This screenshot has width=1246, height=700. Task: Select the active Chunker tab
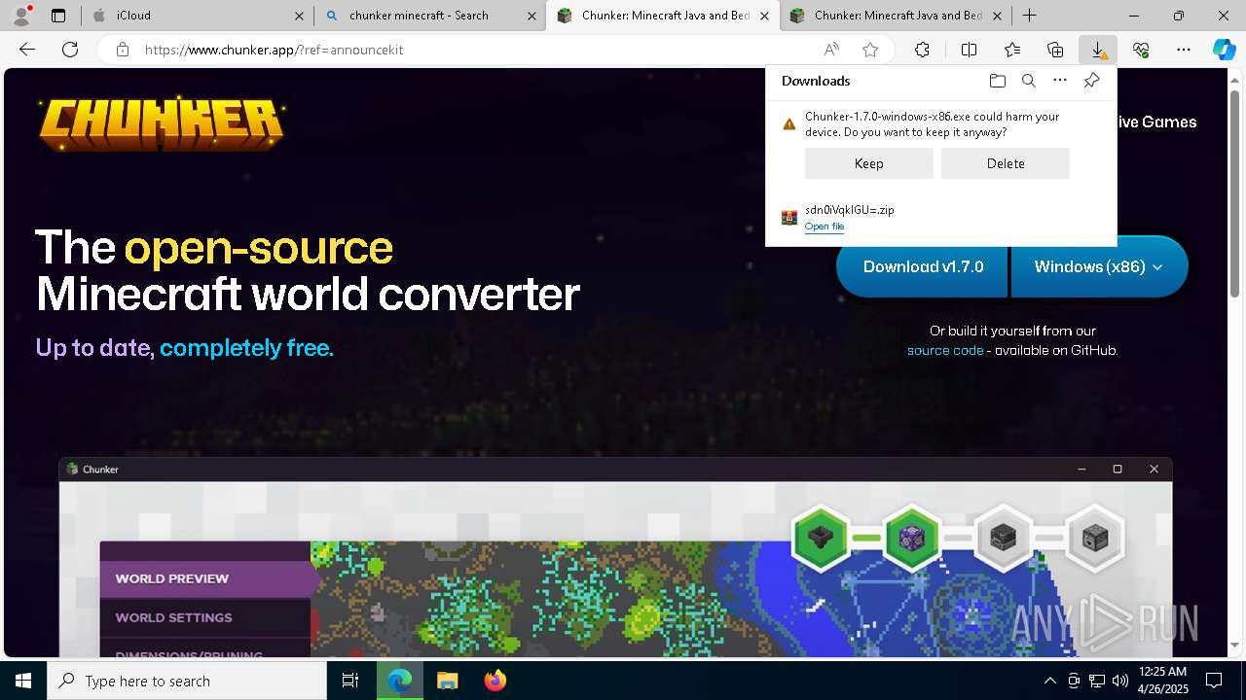pyautogui.click(x=663, y=16)
